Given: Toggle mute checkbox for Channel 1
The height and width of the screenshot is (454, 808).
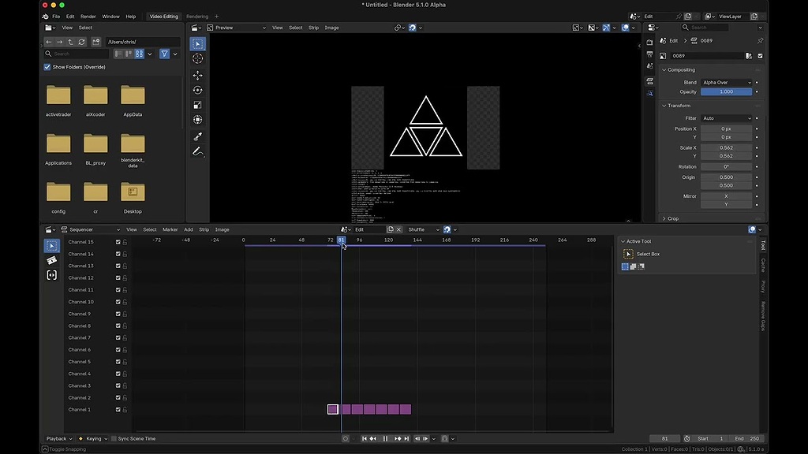Looking at the screenshot, I should (118, 410).
